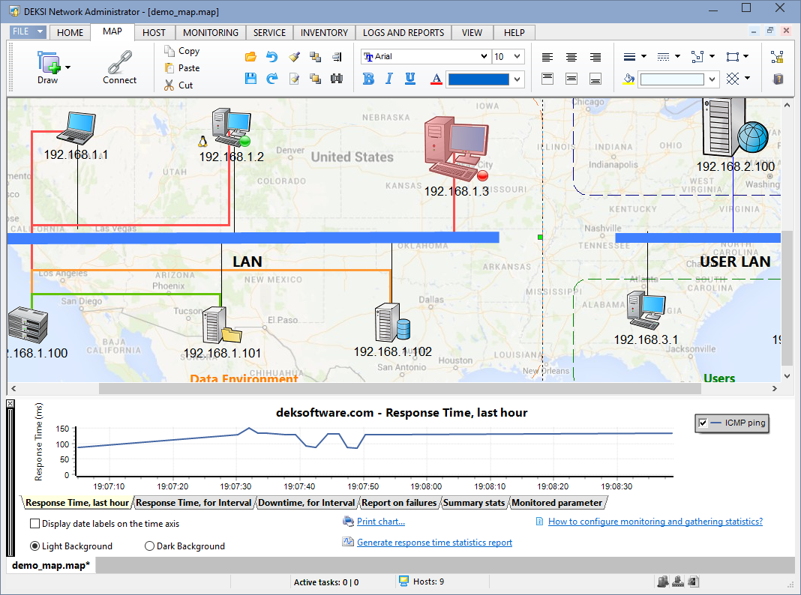
Task: Click the binoculars Find icon on the toolbar
Action: pyautogui.click(x=336, y=78)
